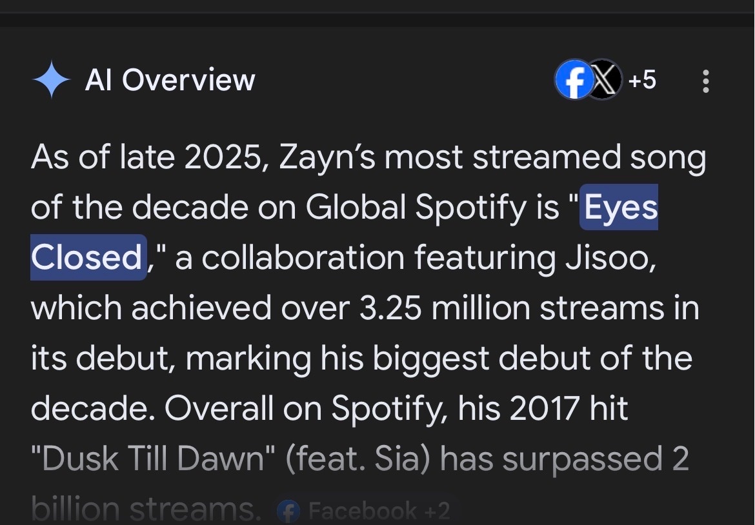Open the "Facebook +2" citation chip label
Viewport: 755px width, 525px height.
pos(379,512)
